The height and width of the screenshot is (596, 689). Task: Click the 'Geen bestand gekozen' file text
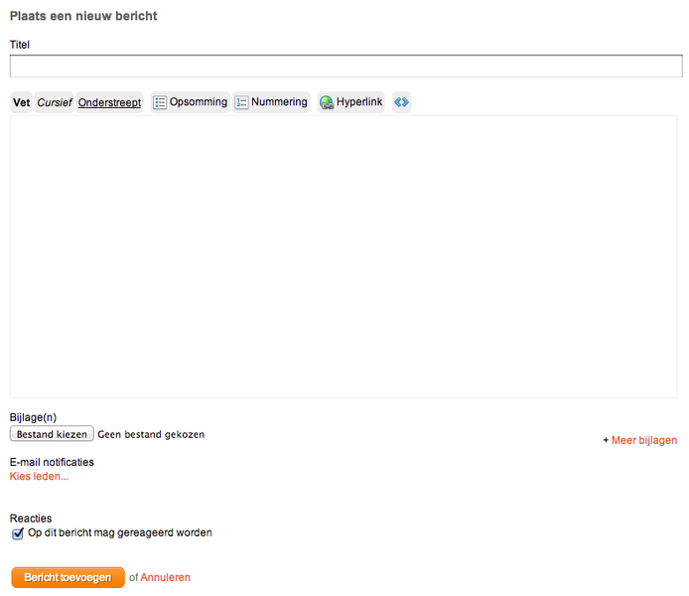coord(151,434)
